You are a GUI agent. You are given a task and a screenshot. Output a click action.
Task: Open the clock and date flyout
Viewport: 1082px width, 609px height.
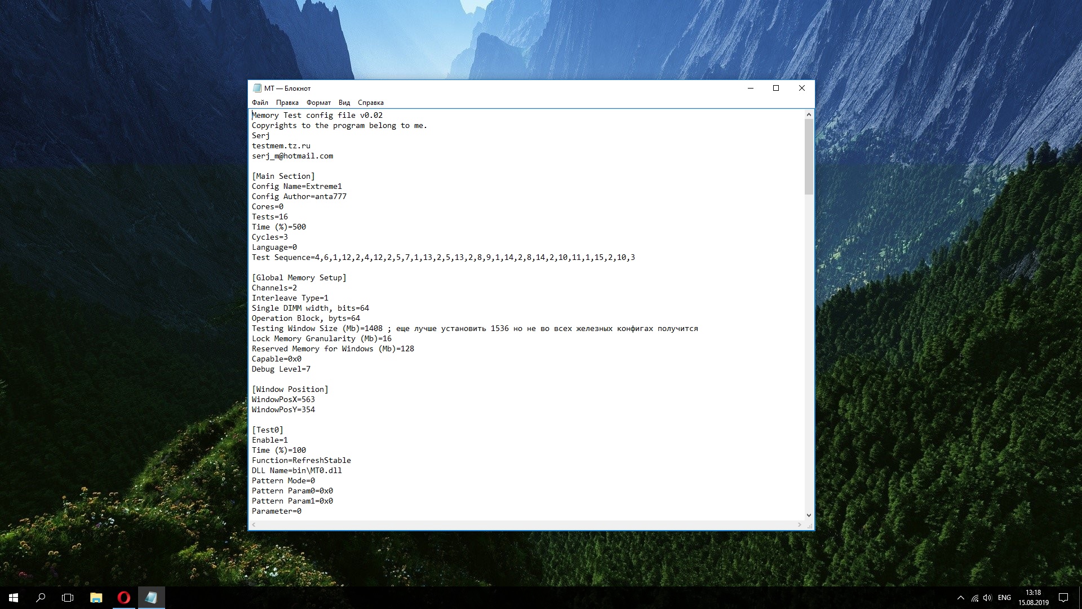pos(1033,598)
